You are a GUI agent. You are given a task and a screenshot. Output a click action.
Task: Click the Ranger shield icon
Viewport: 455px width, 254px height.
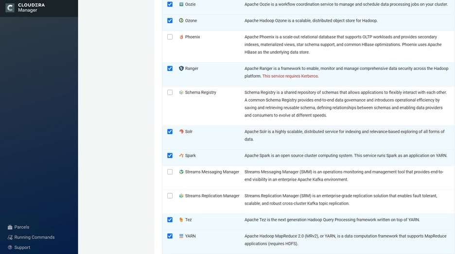tap(181, 68)
